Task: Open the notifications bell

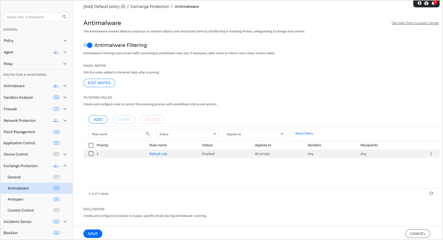Action: click(x=434, y=4)
